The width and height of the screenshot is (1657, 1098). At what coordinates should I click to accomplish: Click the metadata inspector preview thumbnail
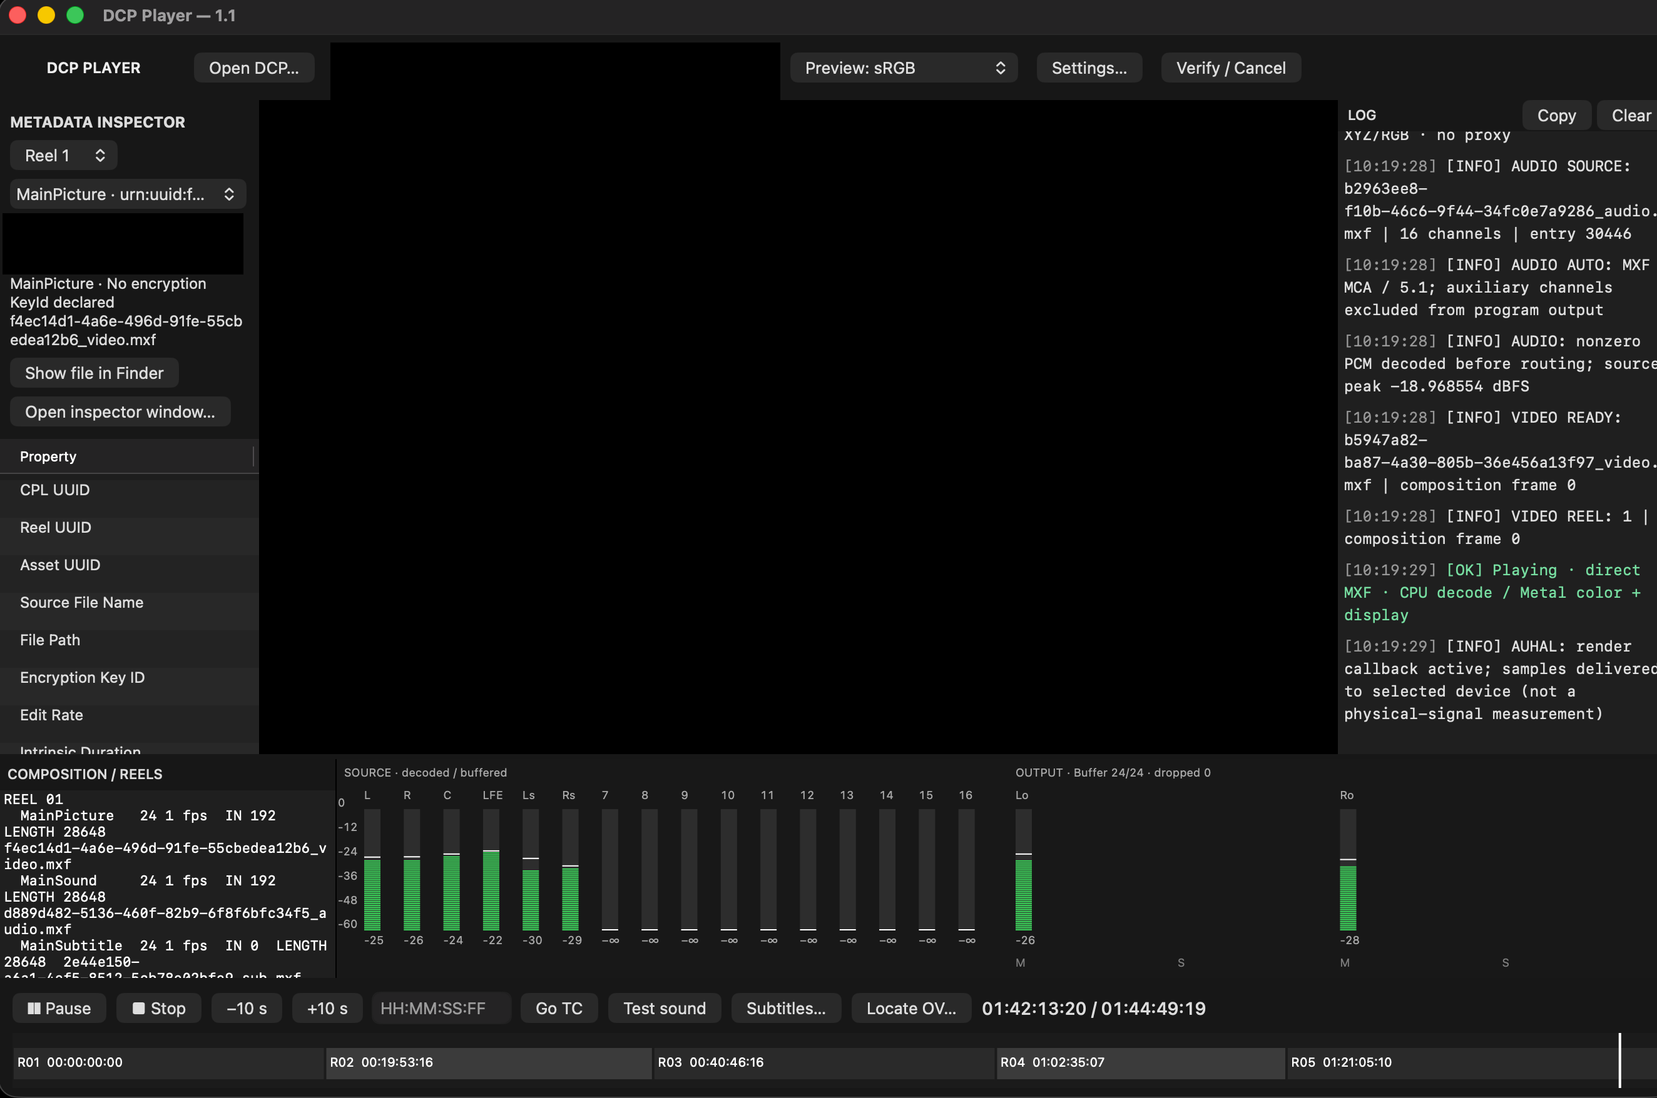[123, 244]
